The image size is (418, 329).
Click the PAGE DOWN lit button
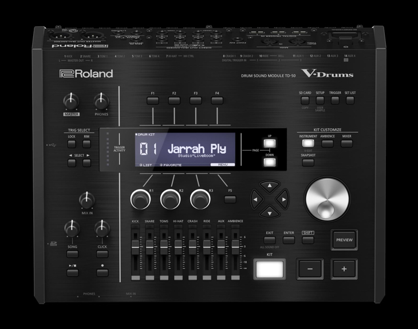(x=270, y=162)
